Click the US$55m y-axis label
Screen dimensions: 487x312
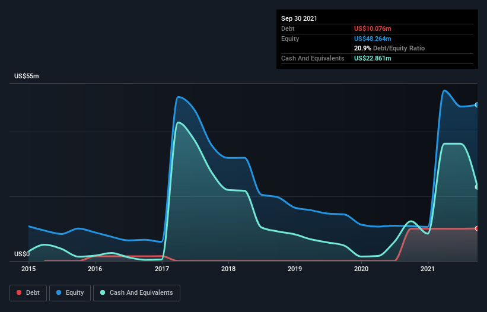point(27,76)
